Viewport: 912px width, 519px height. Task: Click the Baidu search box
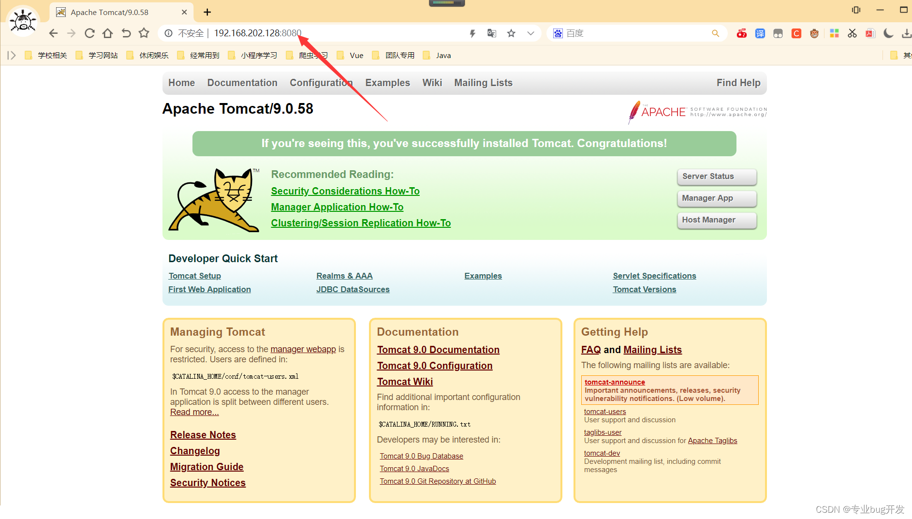636,33
